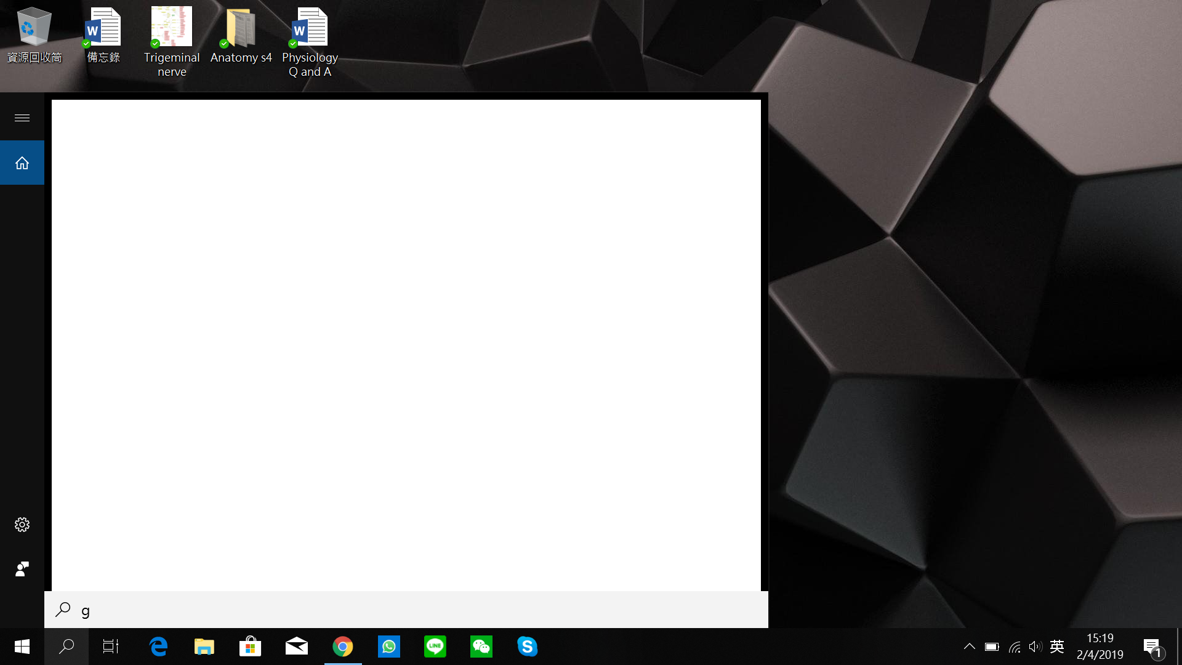Image resolution: width=1182 pixels, height=665 pixels.
Task: Open the Windows Start menu
Action: point(22,647)
